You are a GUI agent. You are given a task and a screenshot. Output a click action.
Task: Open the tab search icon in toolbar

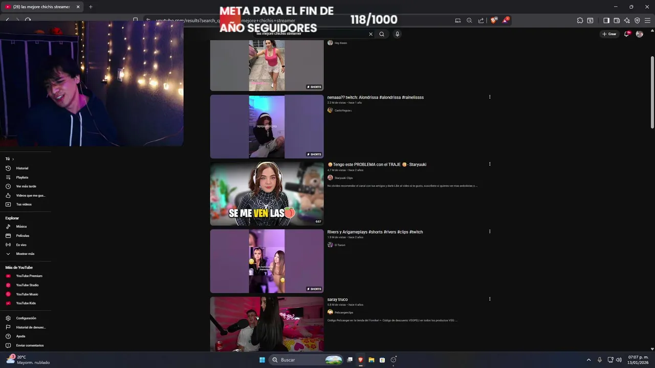coord(590,20)
